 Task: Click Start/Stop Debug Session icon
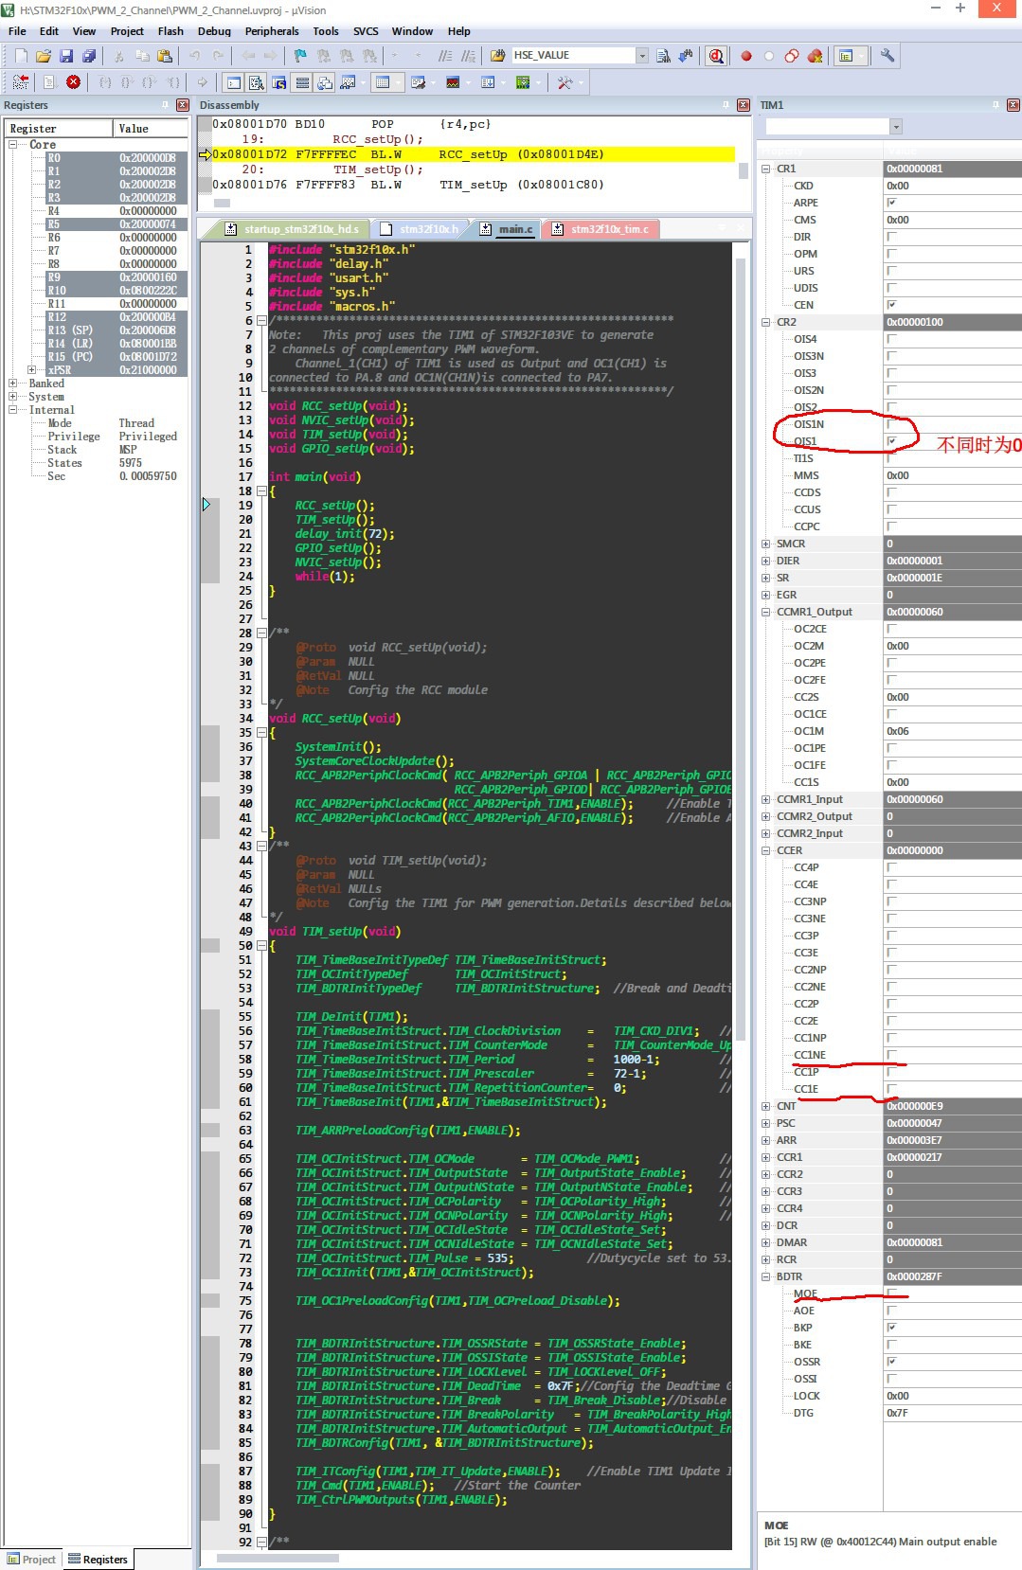[x=716, y=56]
